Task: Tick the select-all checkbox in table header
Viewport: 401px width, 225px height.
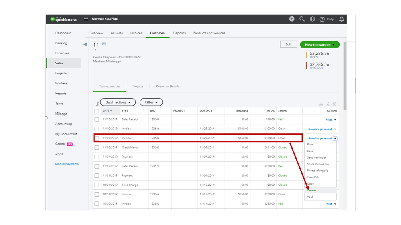Action: (x=97, y=111)
